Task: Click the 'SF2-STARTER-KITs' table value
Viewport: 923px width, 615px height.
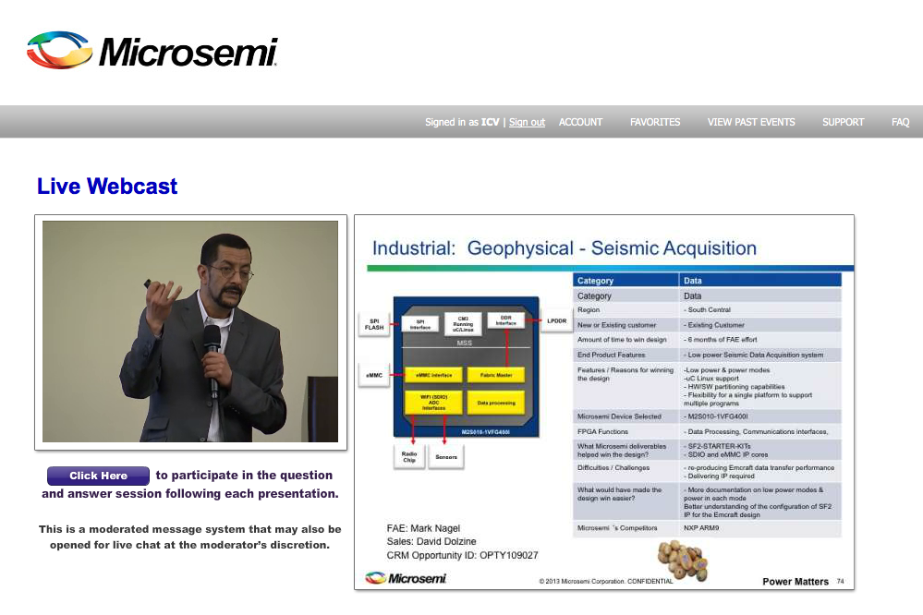Action: [720, 446]
